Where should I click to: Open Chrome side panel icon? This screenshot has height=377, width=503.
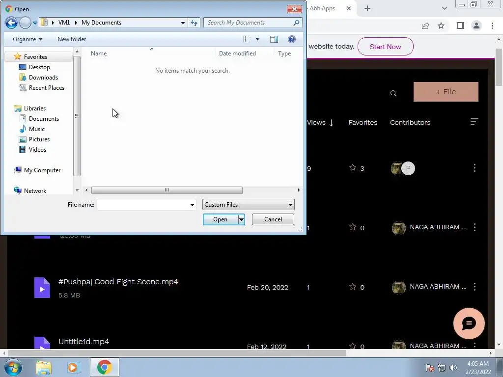point(461,26)
